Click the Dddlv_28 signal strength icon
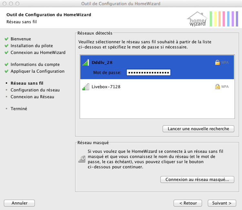Viewport: 242px width, 210px height. 86,63
